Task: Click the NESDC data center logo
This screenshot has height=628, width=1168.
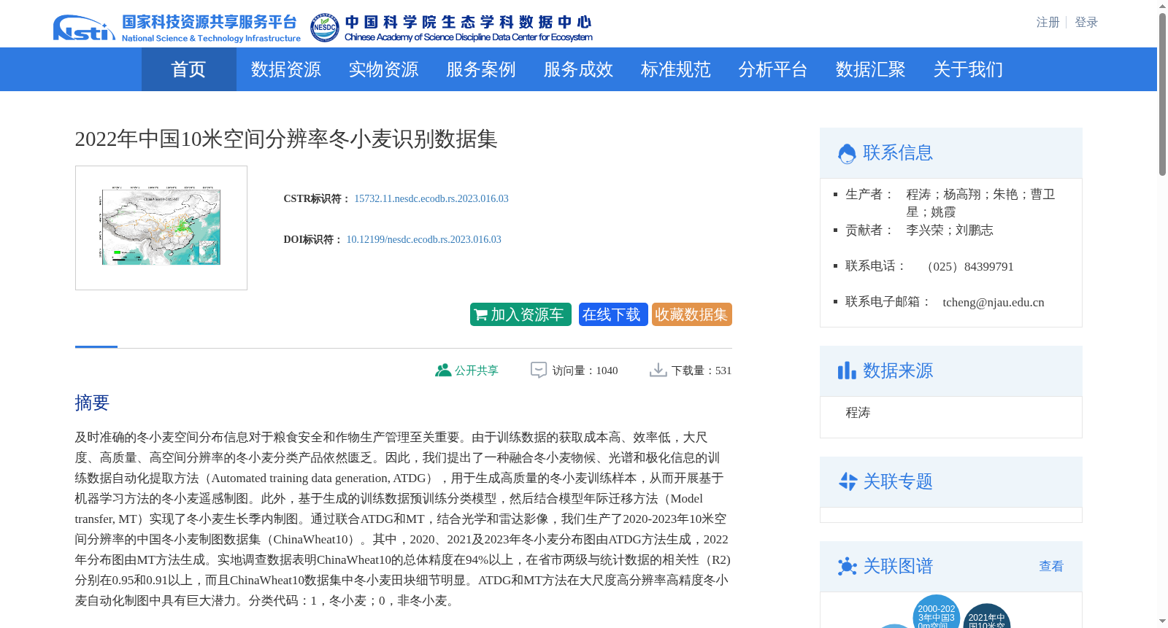Action: coord(451,28)
